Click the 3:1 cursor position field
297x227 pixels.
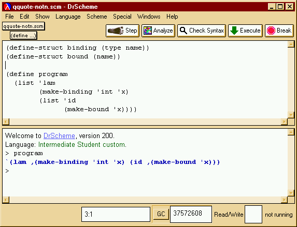[x=116, y=215]
